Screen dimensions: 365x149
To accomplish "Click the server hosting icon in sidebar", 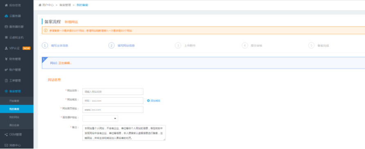I will point(6,27).
